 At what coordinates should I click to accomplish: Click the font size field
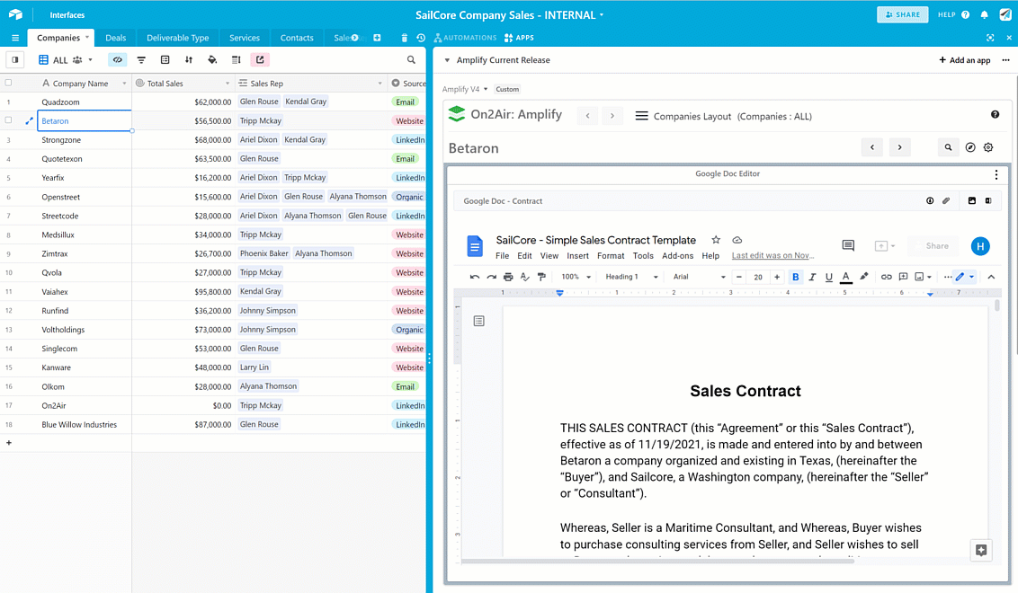758,277
